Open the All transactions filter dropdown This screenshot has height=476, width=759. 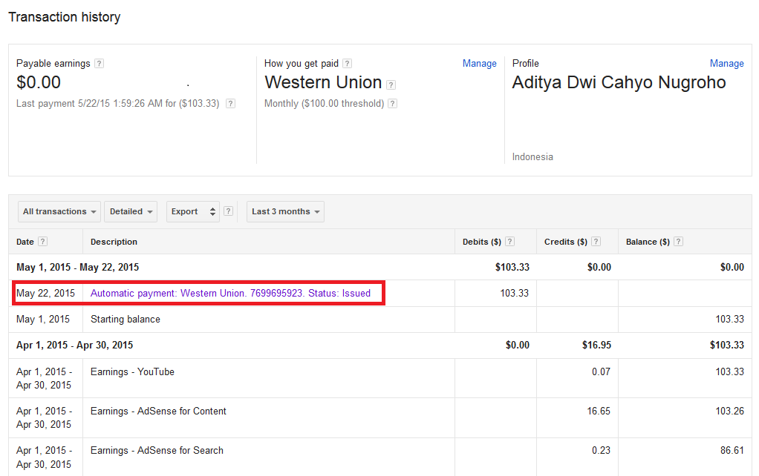59,211
